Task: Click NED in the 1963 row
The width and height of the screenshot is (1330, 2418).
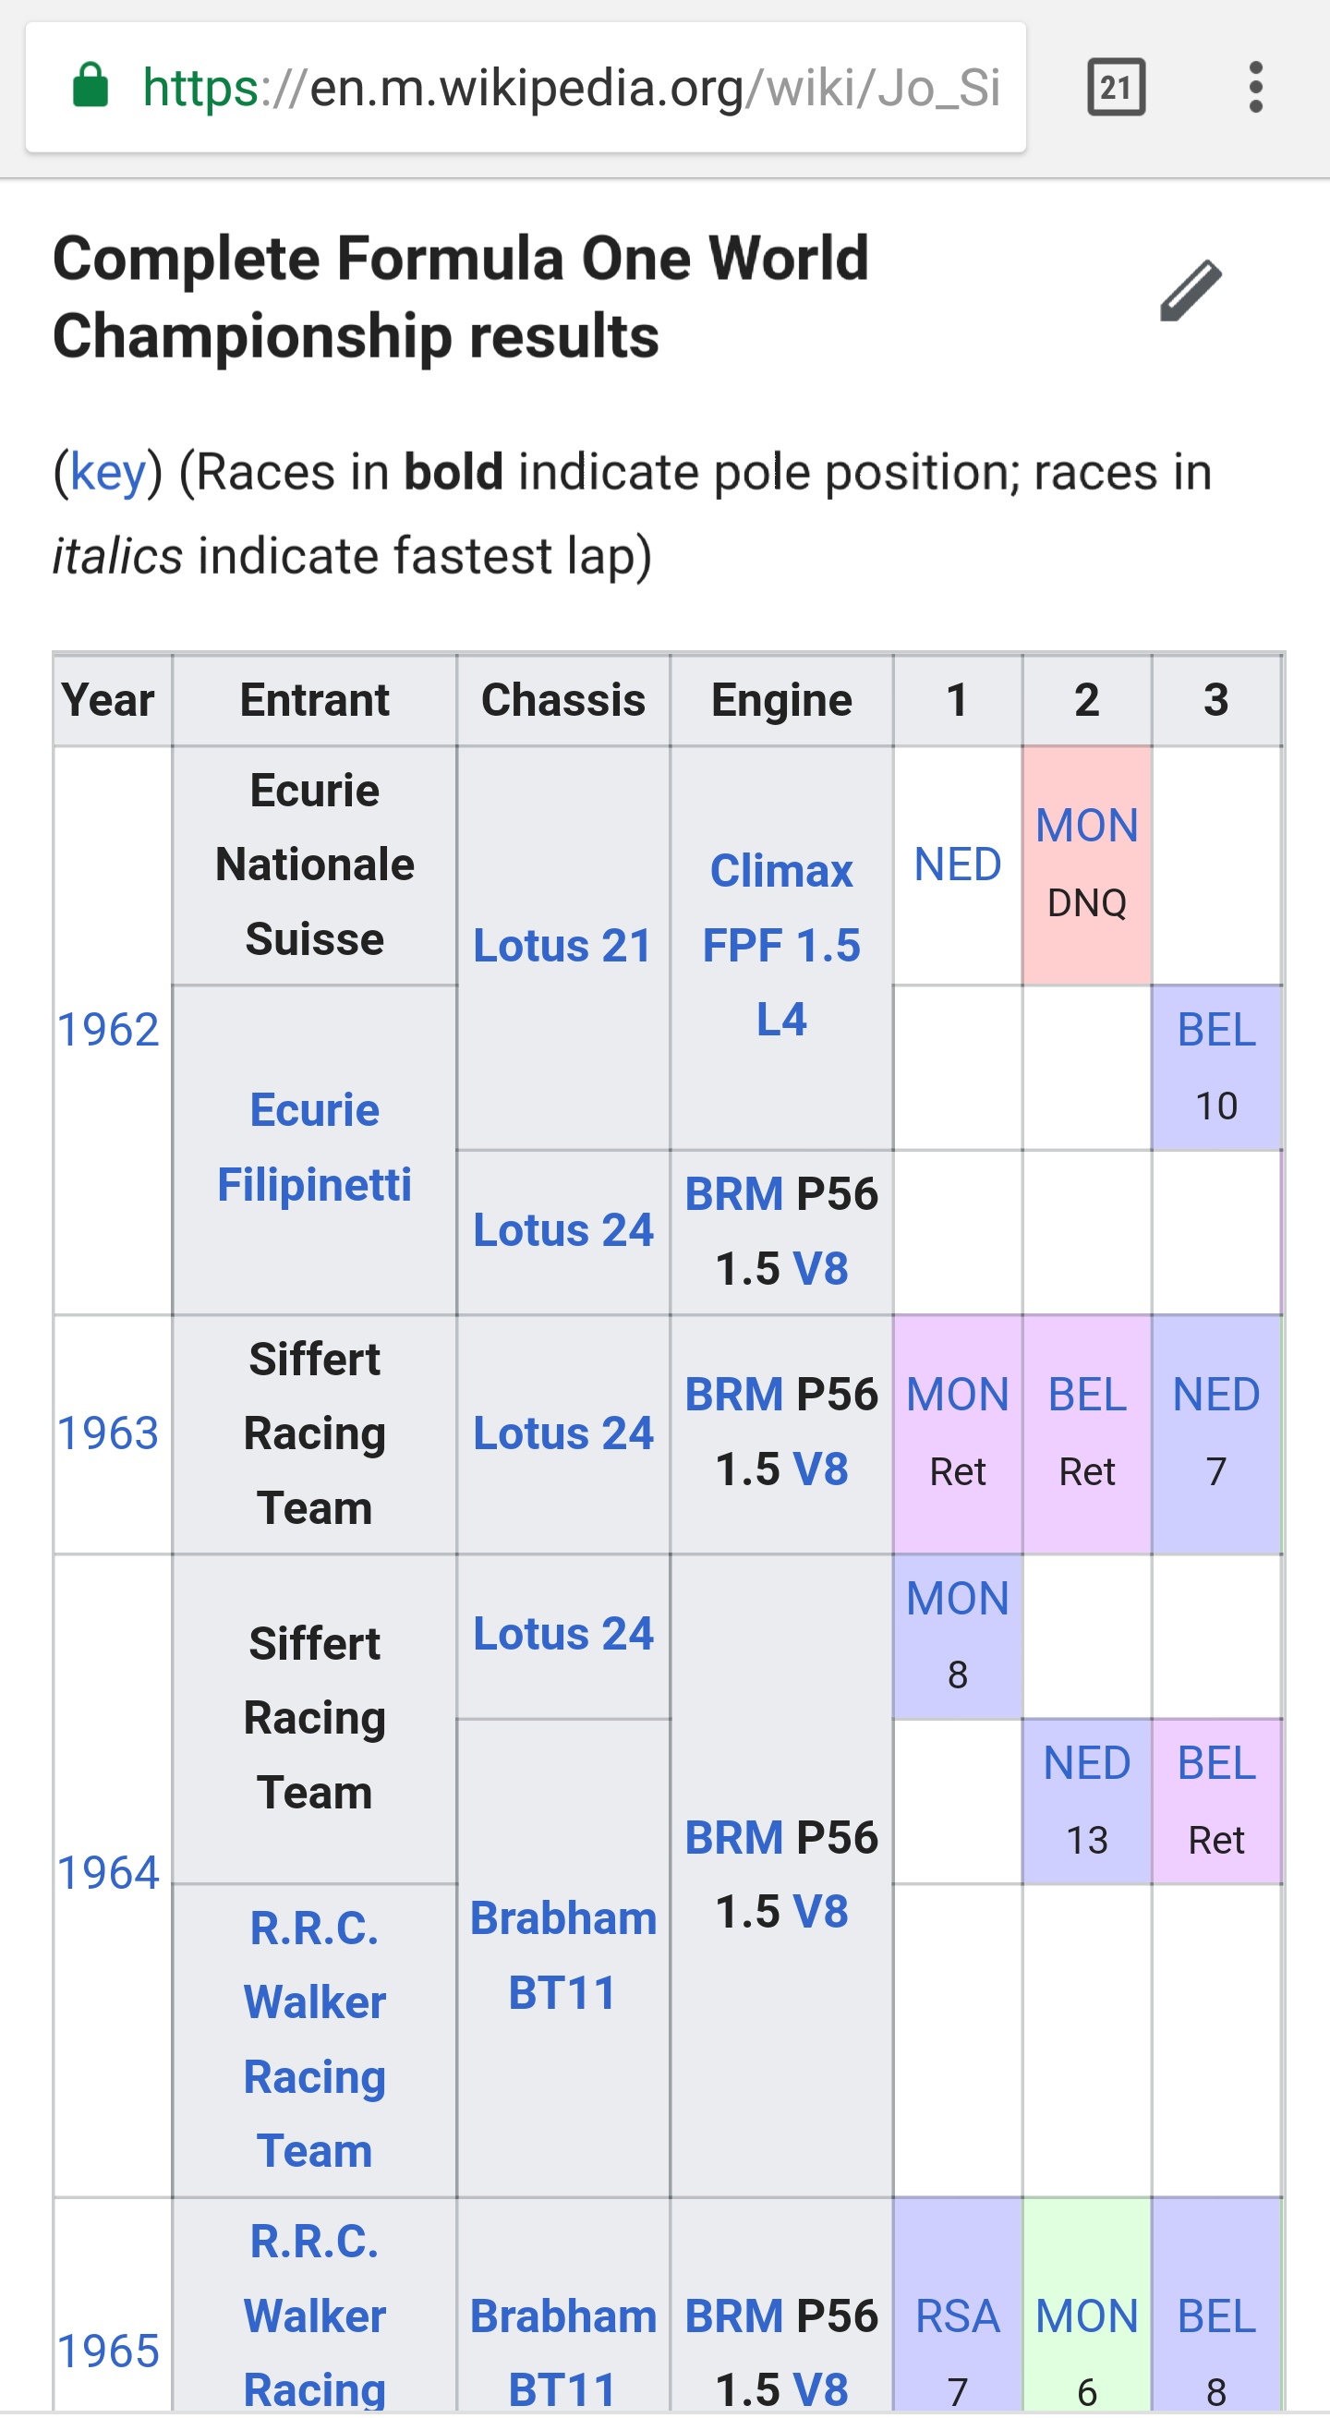Action: click(x=1215, y=1394)
